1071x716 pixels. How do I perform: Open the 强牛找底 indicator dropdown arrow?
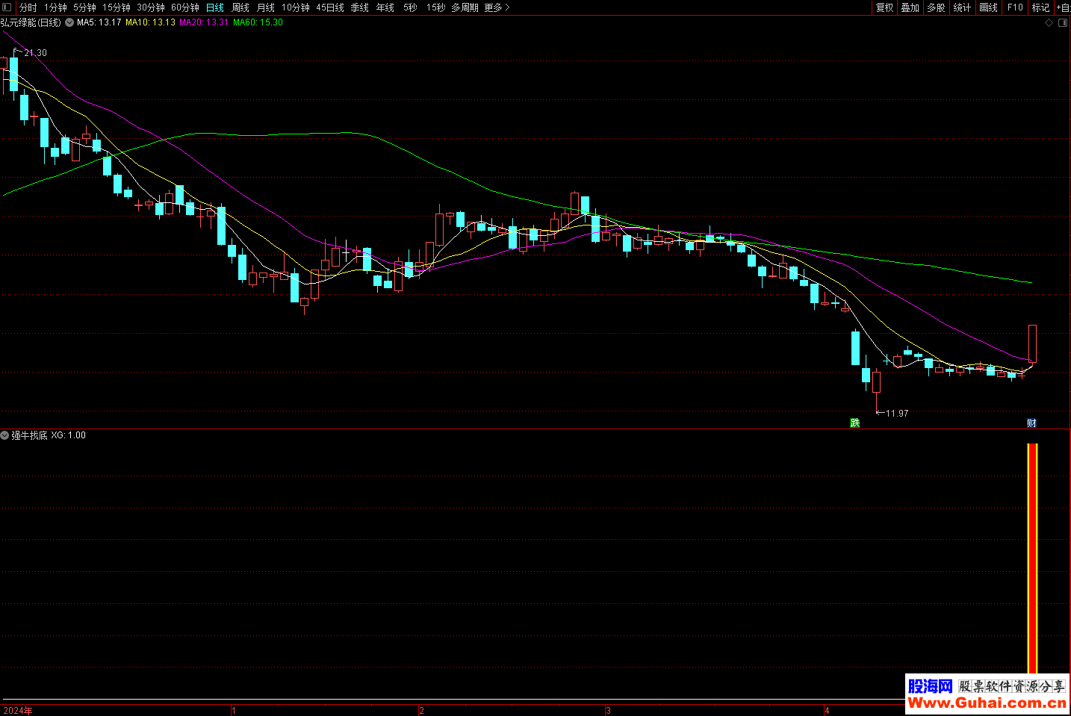tap(4, 435)
